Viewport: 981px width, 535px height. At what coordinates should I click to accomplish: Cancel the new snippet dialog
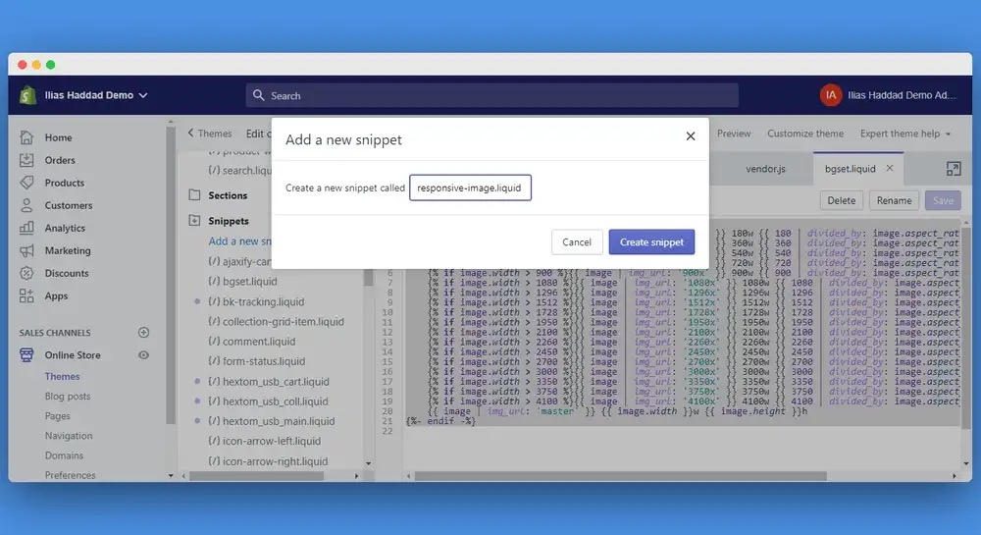tap(577, 242)
